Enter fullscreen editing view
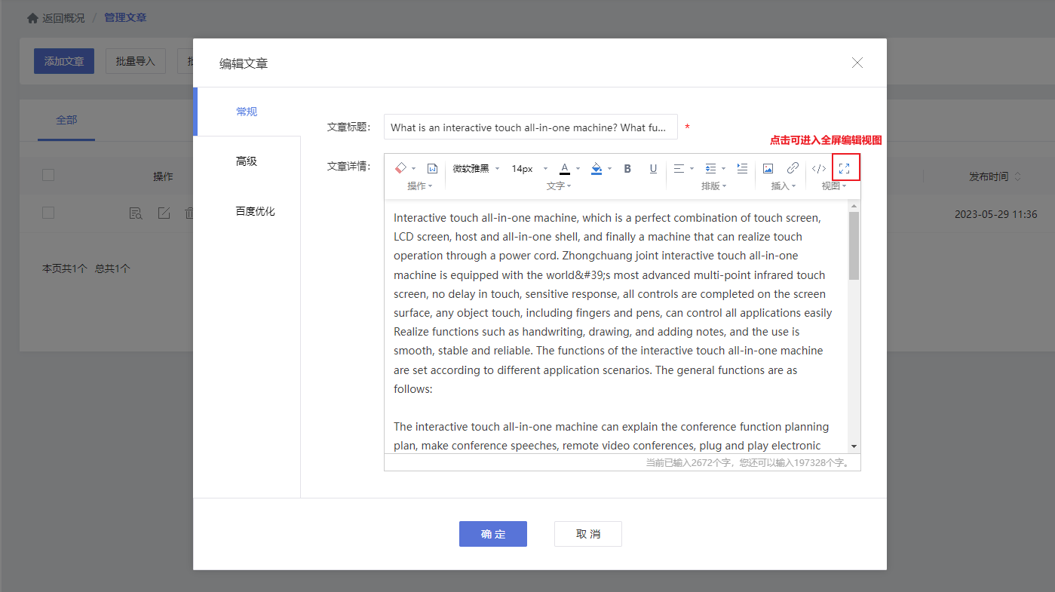Image resolution: width=1055 pixels, height=592 pixels. click(845, 168)
